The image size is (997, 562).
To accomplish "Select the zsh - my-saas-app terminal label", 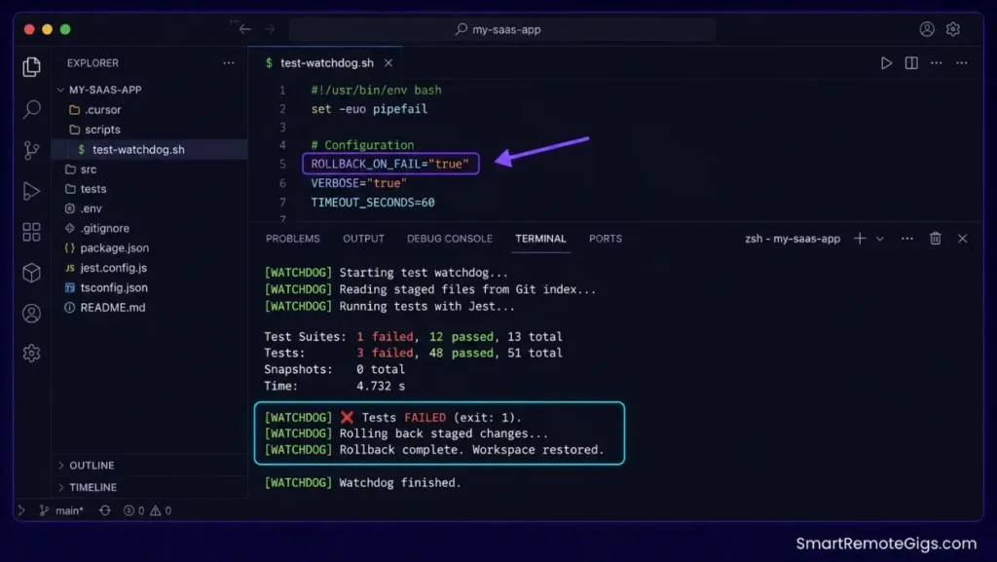I will (793, 239).
